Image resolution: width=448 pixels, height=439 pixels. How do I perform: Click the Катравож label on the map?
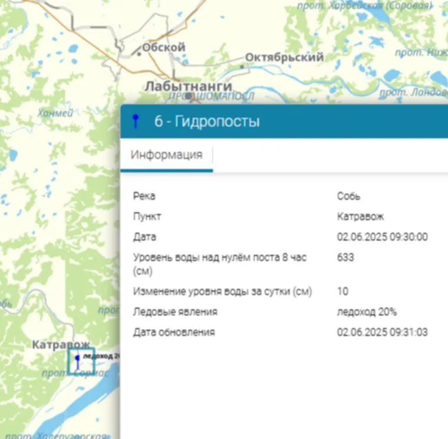[x=61, y=345]
